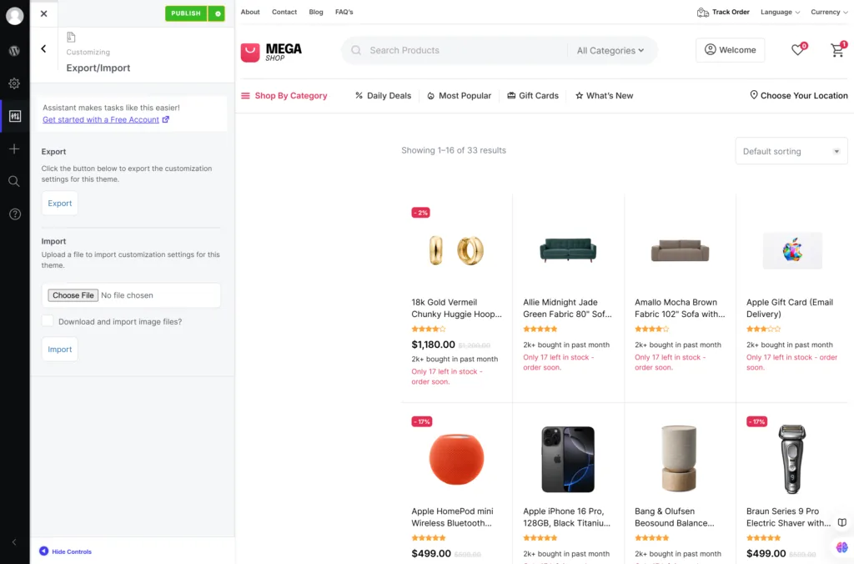854x564 pixels.
Task: Click Hide Controls toggle
Action: click(65, 551)
